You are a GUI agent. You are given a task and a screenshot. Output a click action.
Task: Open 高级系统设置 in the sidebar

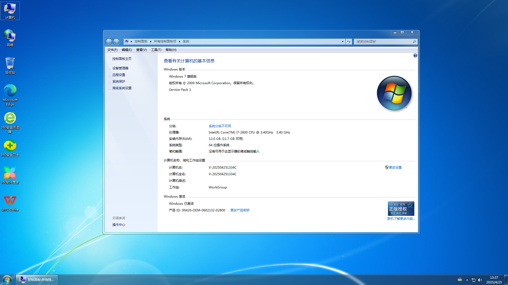tap(121, 88)
